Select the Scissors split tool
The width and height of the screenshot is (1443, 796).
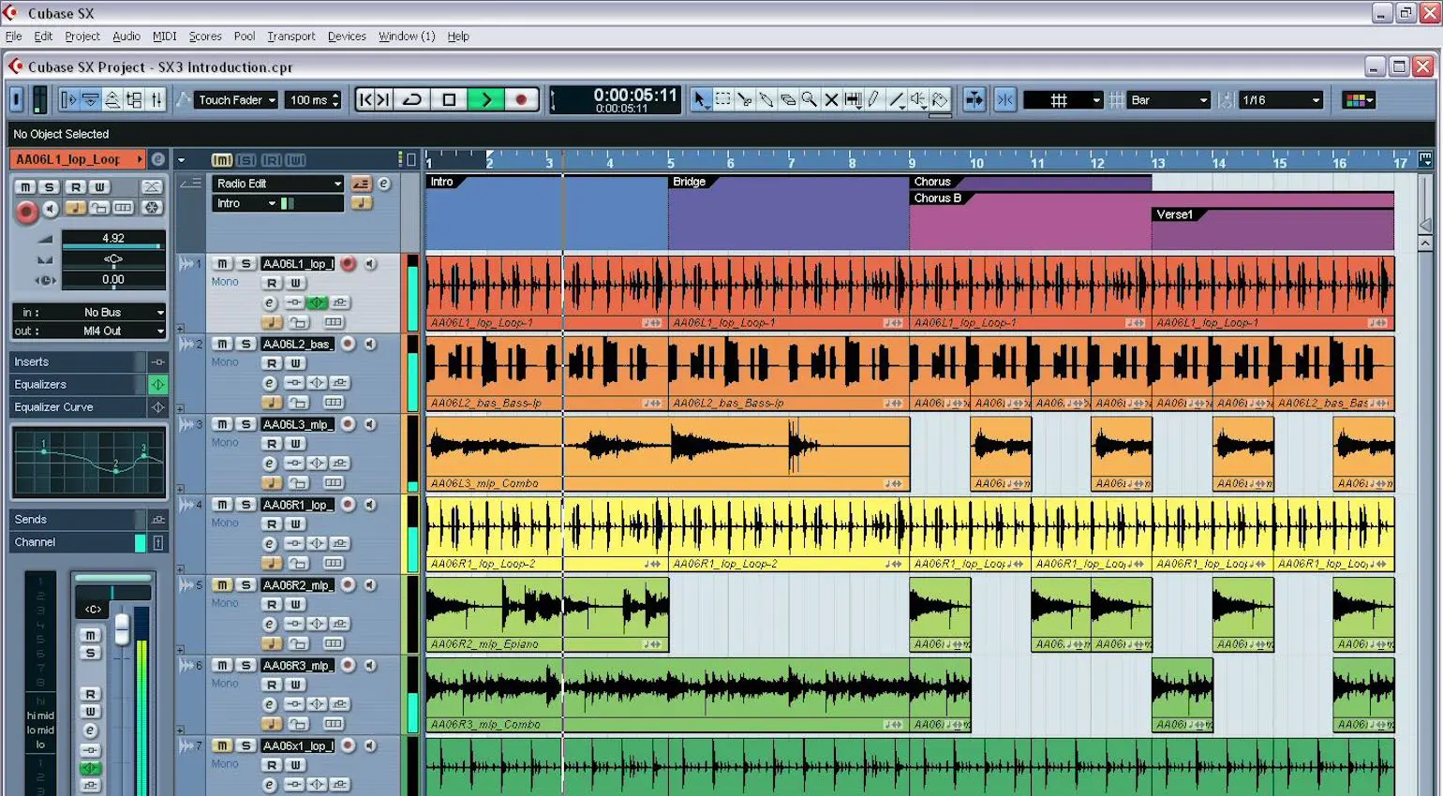(745, 100)
